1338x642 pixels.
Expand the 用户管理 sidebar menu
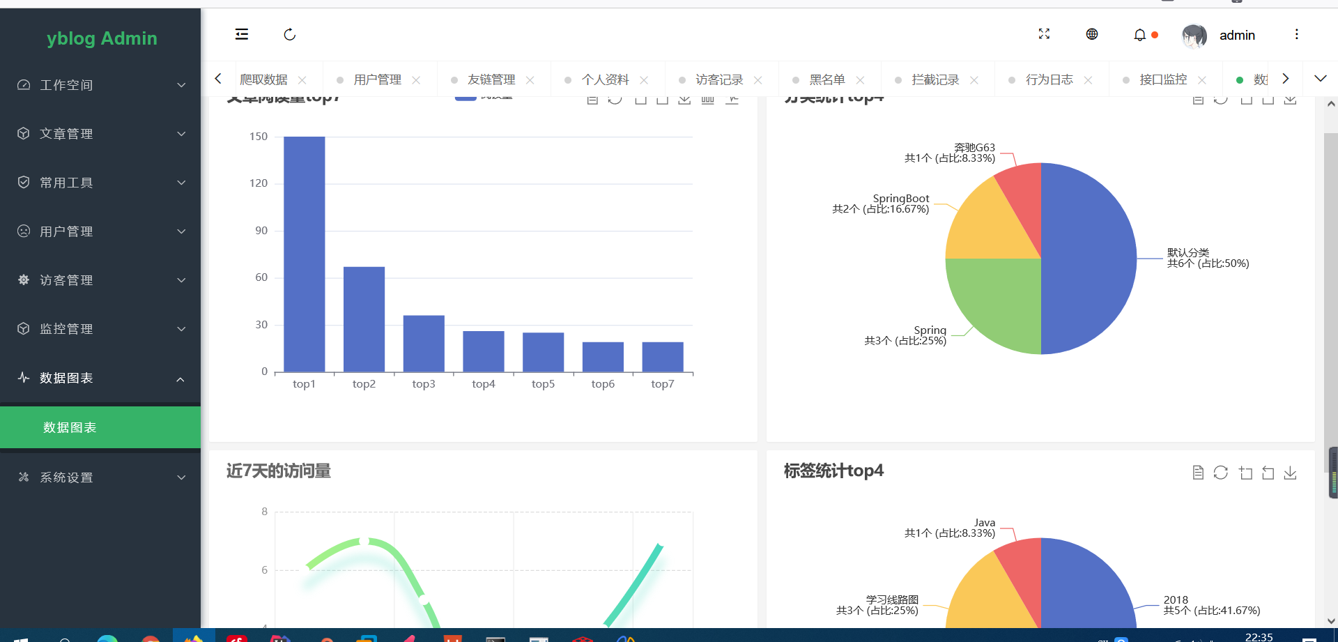tap(100, 231)
